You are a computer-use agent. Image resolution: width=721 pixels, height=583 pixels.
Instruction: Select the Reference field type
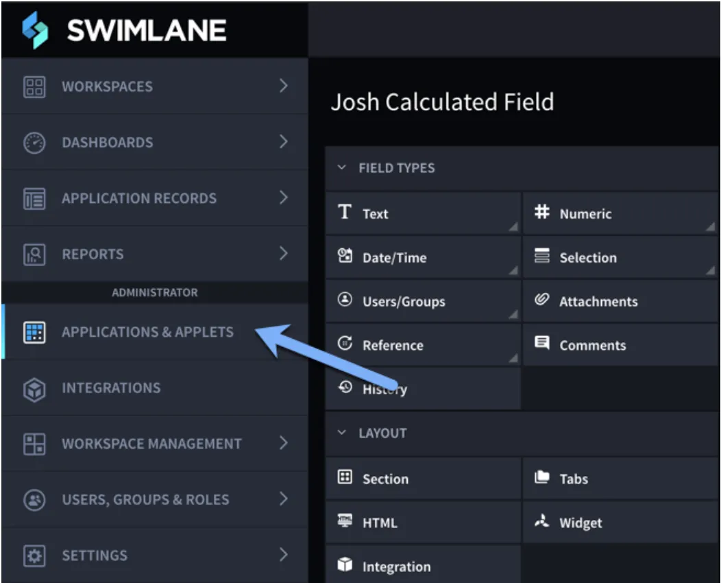(x=423, y=345)
